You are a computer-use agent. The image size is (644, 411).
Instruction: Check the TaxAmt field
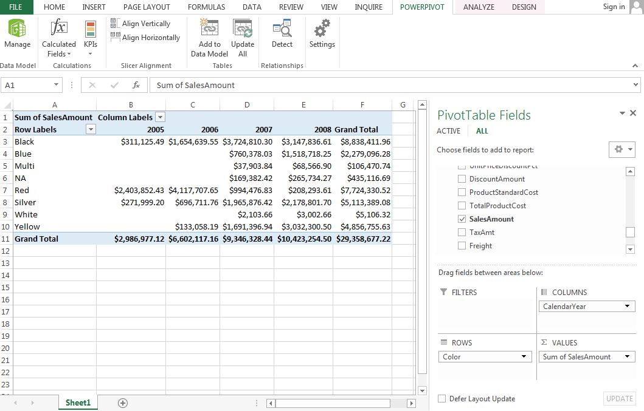[x=461, y=232]
